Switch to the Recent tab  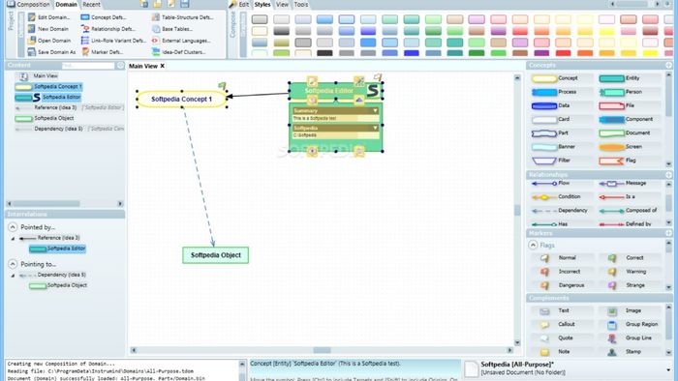point(91,4)
